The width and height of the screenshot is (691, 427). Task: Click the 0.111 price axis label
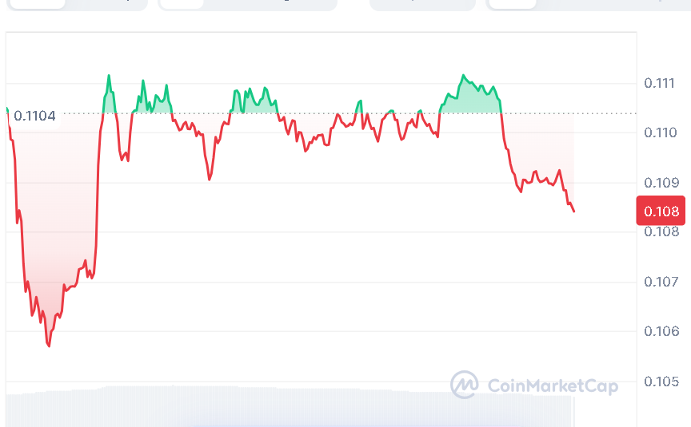pyautogui.click(x=660, y=83)
